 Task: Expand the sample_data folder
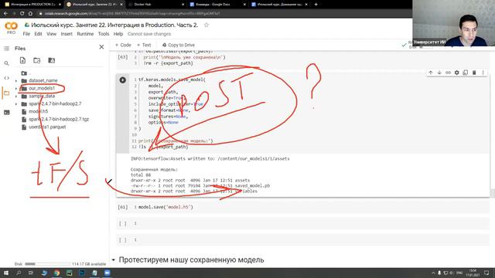(16, 96)
